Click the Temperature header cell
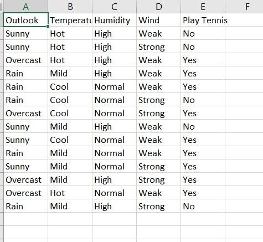263x242 pixels. pos(70,20)
